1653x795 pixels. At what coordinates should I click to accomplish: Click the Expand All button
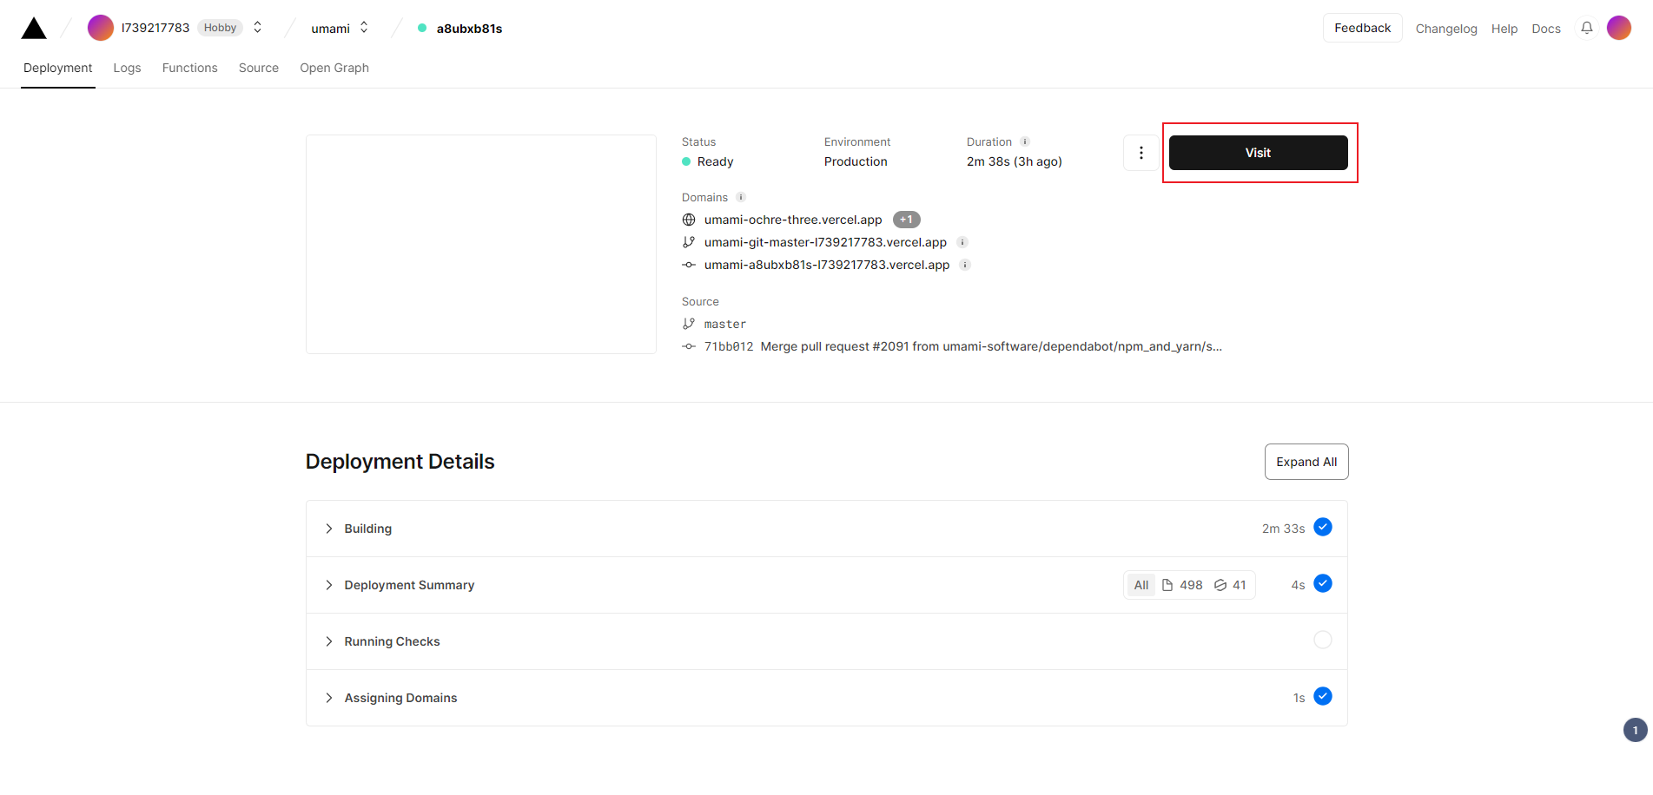coord(1306,462)
